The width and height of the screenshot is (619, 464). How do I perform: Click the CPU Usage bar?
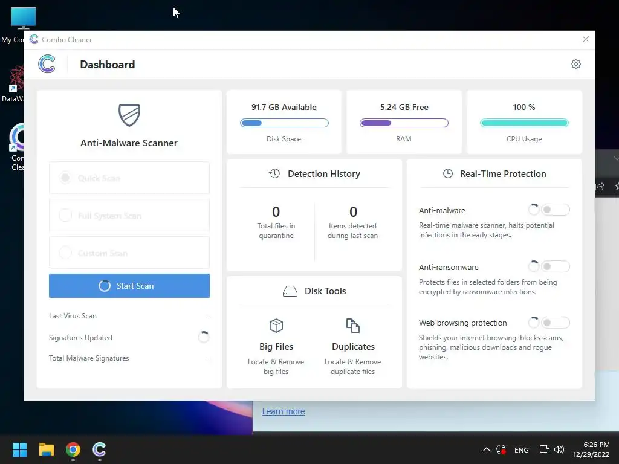click(524, 123)
